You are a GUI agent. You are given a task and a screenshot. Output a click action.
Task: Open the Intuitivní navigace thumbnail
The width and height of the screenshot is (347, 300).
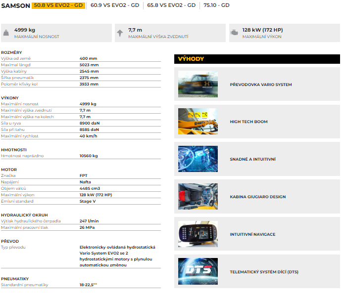click(x=198, y=234)
